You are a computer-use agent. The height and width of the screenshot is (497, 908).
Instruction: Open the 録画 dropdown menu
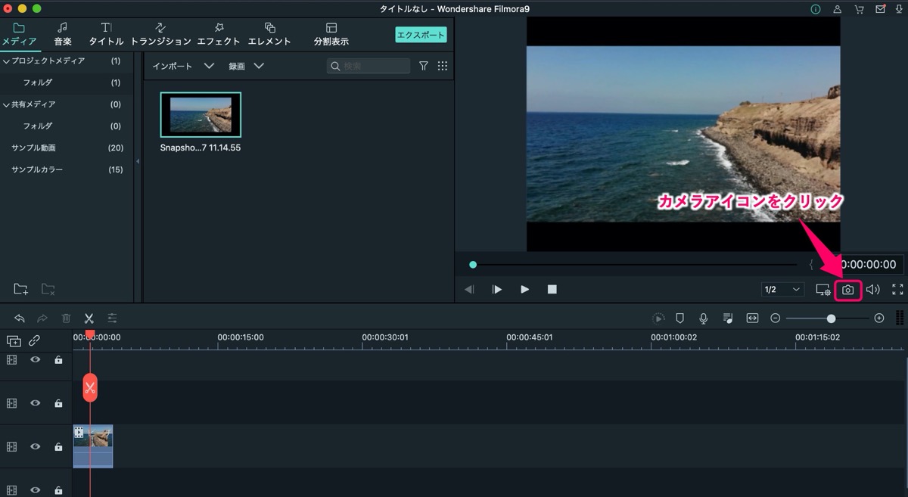tap(247, 66)
